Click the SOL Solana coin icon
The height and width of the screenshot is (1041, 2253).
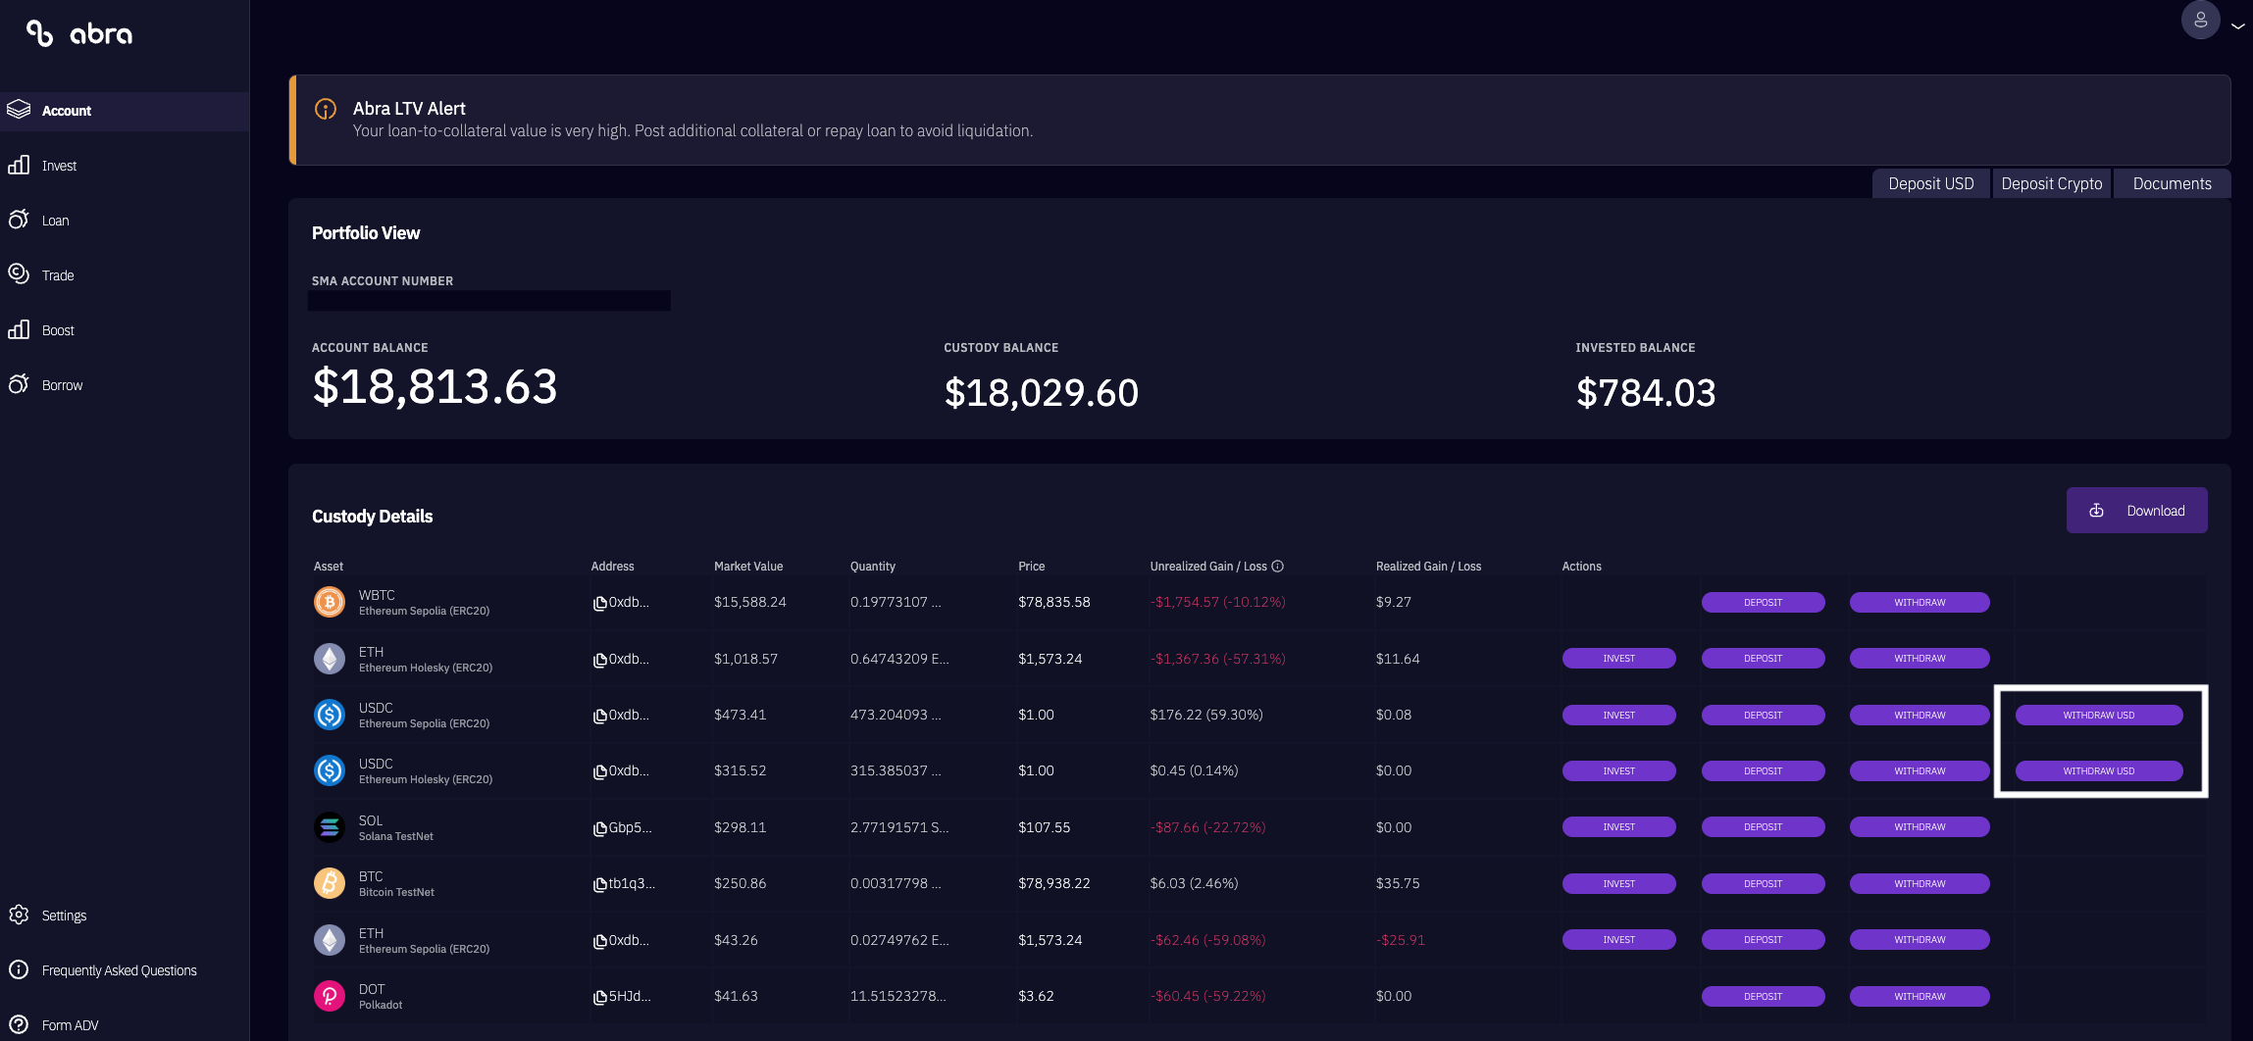(330, 827)
